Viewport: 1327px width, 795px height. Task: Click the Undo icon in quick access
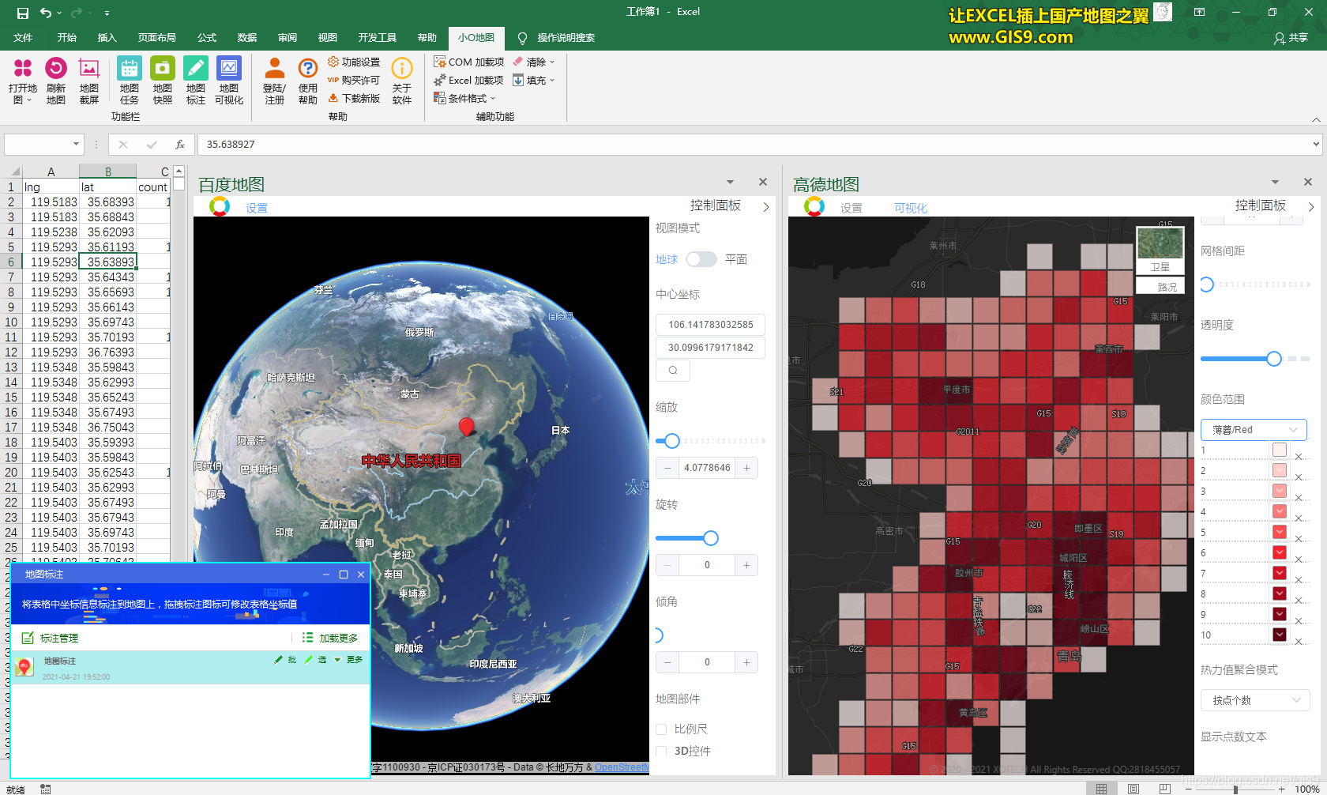coord(46,13)
